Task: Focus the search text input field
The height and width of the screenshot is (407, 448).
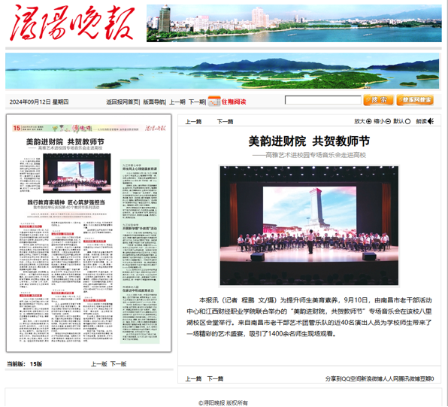Action: tap(323, 100)
